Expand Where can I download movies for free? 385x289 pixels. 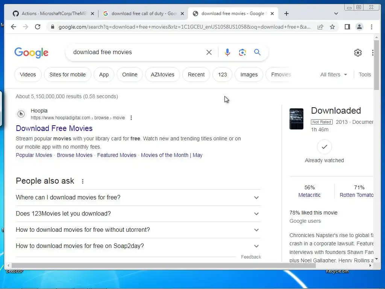click(x=138, y=197)
